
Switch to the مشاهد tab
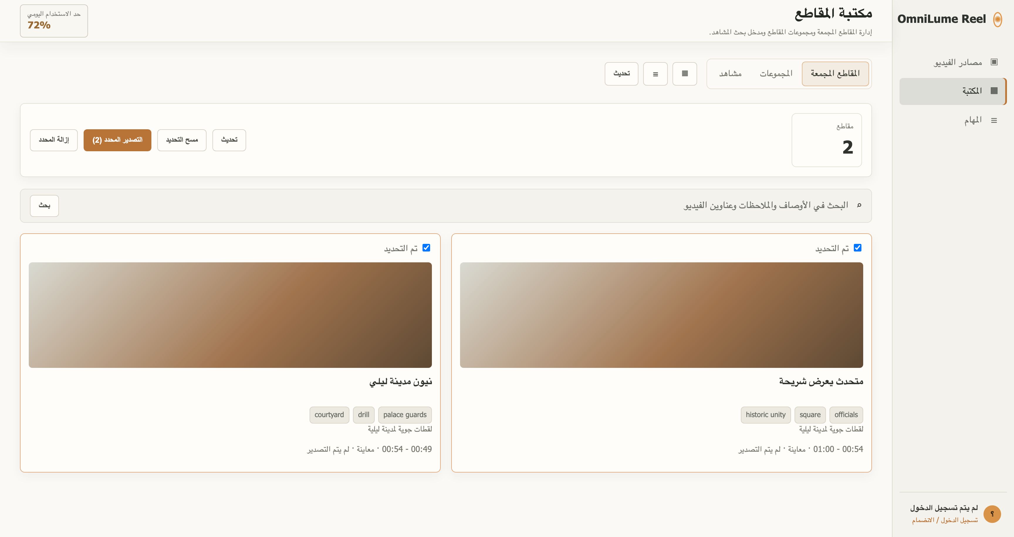coord(730,74)
